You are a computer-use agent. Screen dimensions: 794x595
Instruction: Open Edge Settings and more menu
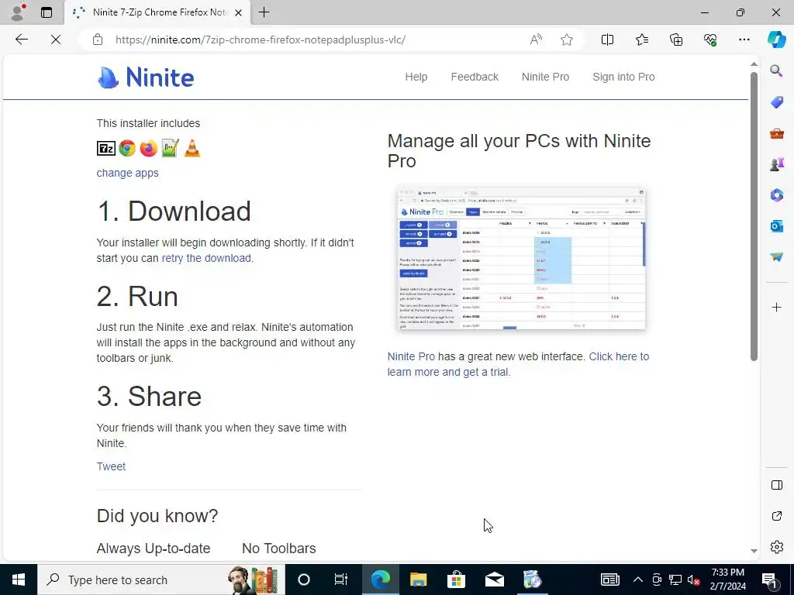[x=744, y=40]
